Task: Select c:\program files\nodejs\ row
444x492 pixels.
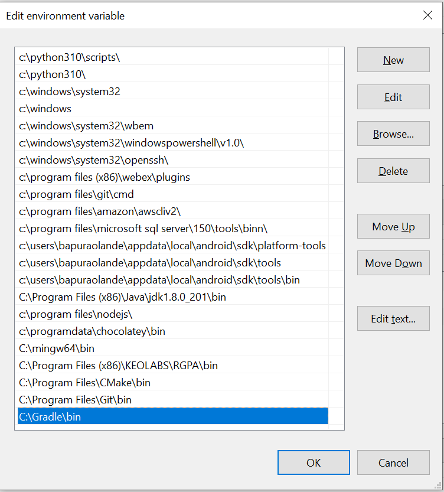Action: tap(173, 314)
